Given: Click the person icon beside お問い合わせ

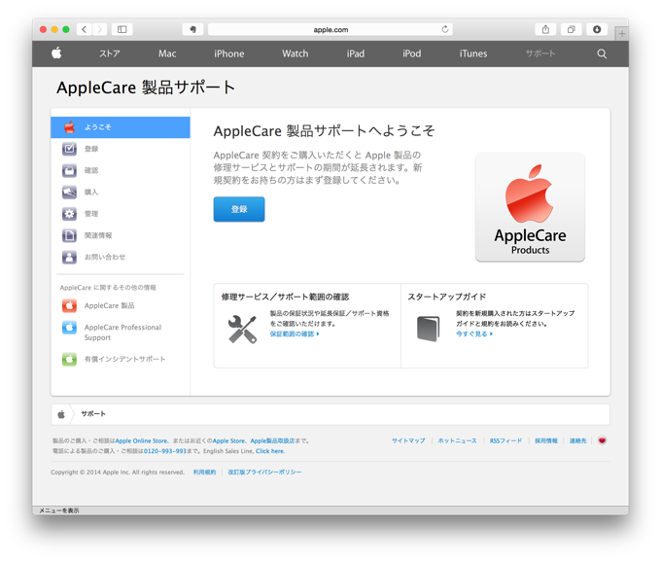Looking at the screenshot, I should click(70, 257).
